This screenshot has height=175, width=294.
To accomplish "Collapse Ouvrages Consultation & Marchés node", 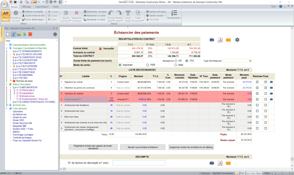I will (x=7, y=48).
